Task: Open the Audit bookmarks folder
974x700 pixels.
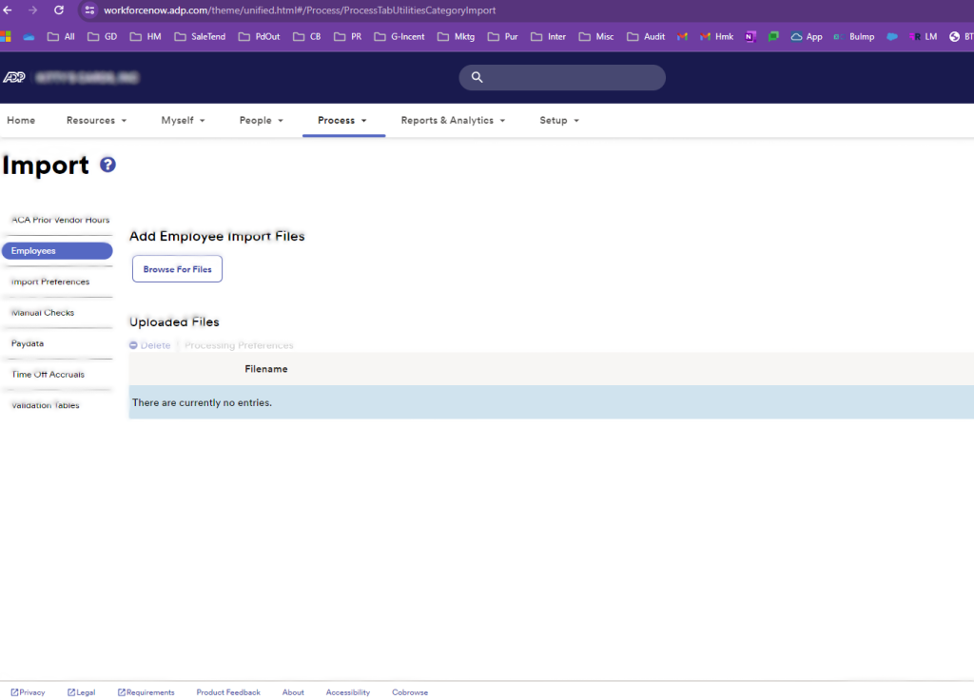Action: tap(646, 37)
